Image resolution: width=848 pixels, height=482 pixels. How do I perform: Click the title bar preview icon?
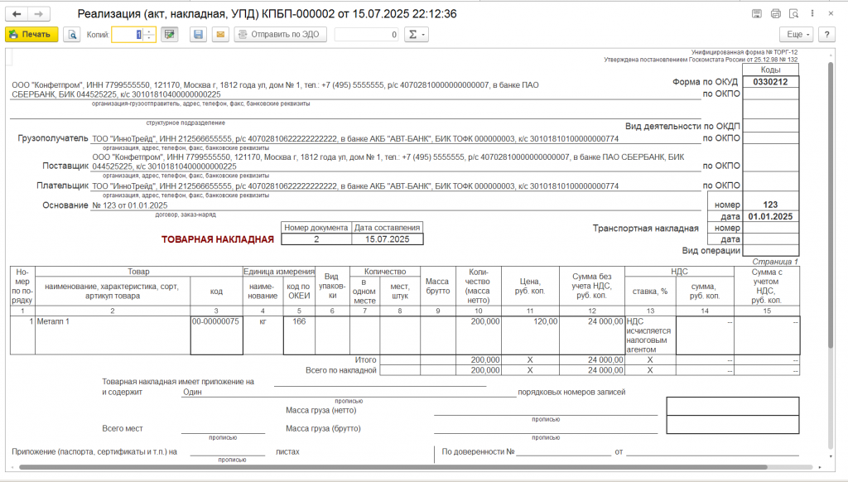pos(794,13)
